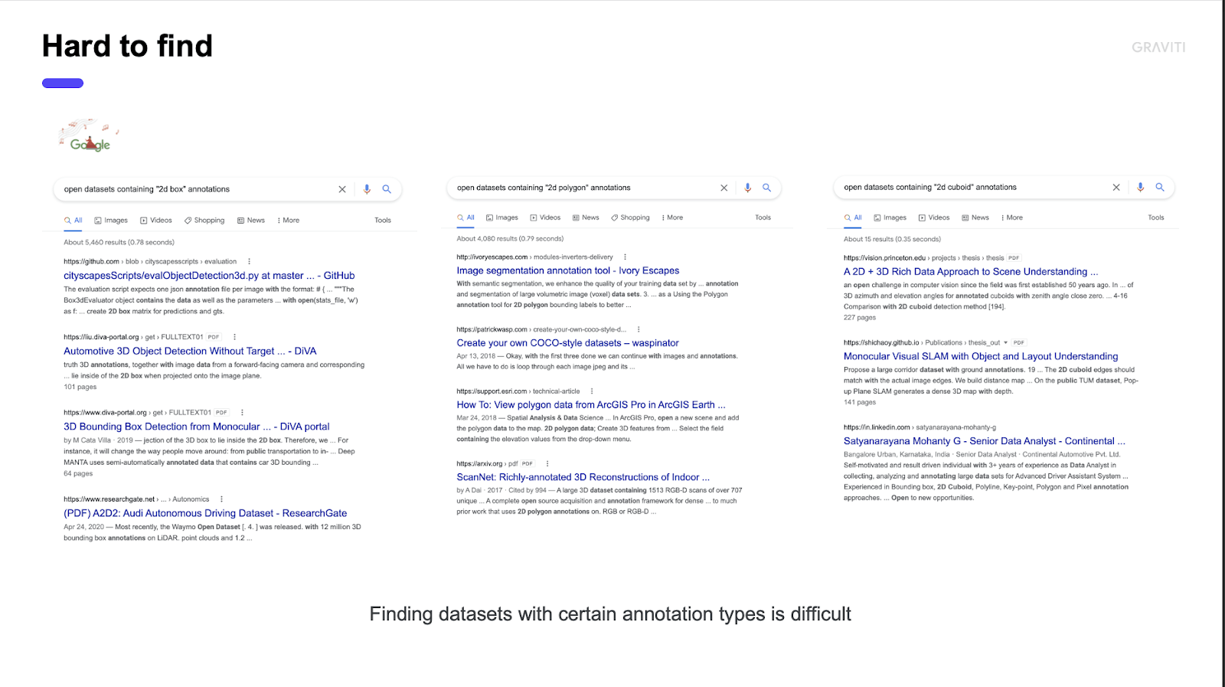Click search icon in "2d polygon" search bar
Screen dimensions: 1225x687
click(766, 188)
